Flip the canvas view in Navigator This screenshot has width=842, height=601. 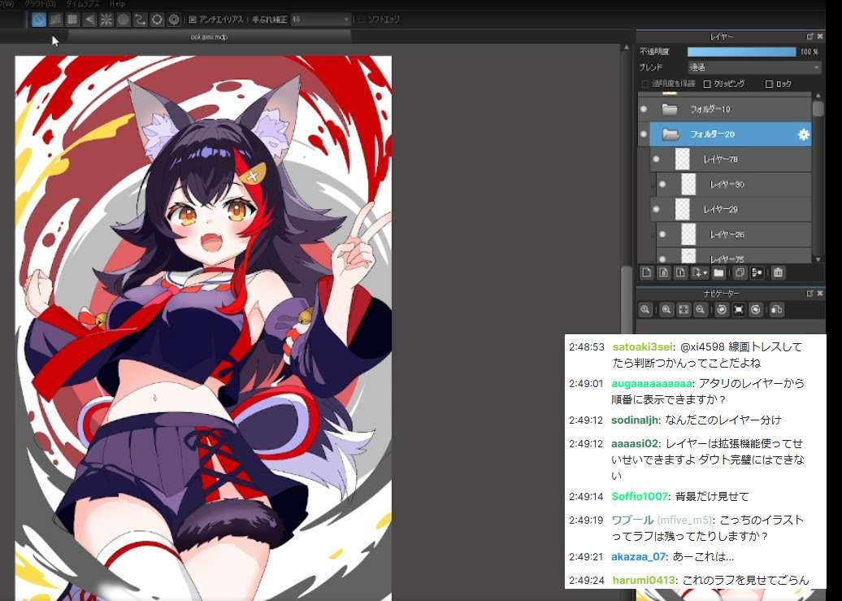click(x=777, y=310)
